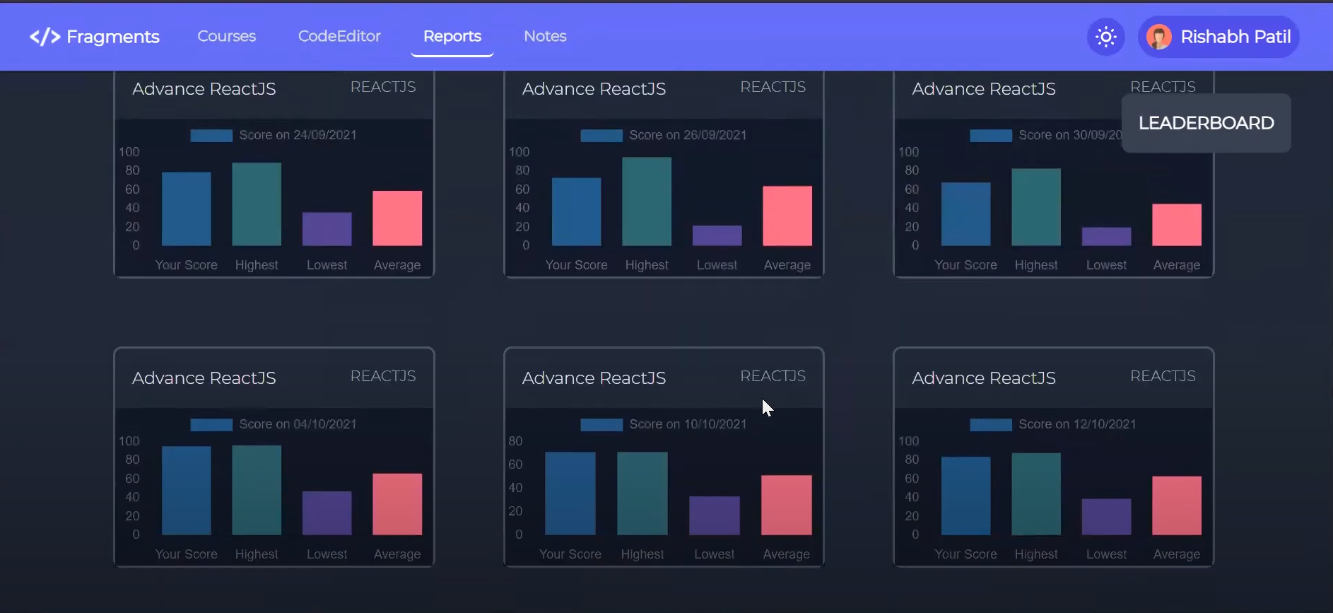Click Your Score bar in 04/10/2021 chart

[x=186, y=491]
